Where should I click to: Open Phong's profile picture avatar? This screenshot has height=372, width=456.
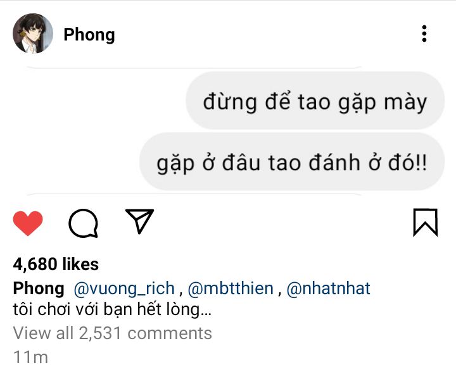[33, 34]
